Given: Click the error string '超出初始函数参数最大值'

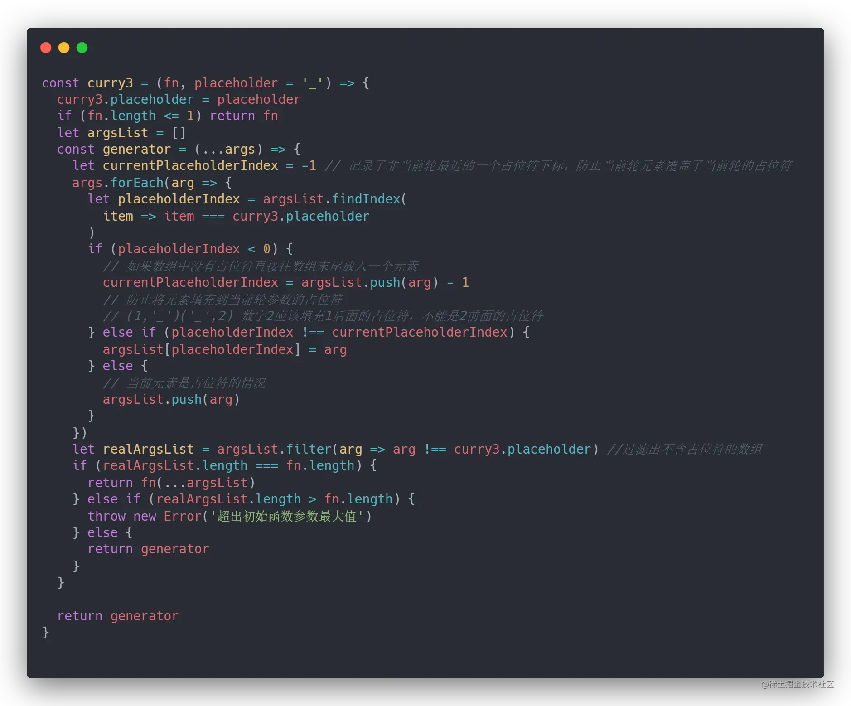Looking at the screenshot, I should tap(287, 517).
